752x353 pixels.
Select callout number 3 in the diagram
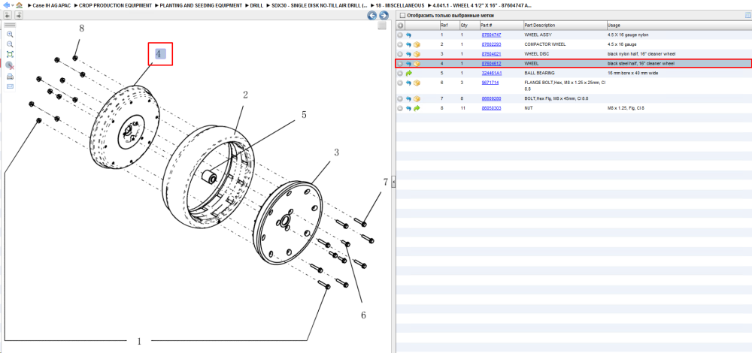click(336, 152)
